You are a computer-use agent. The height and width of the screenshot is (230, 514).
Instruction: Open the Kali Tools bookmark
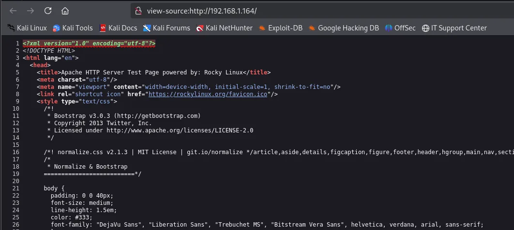(x=73, y=28)
